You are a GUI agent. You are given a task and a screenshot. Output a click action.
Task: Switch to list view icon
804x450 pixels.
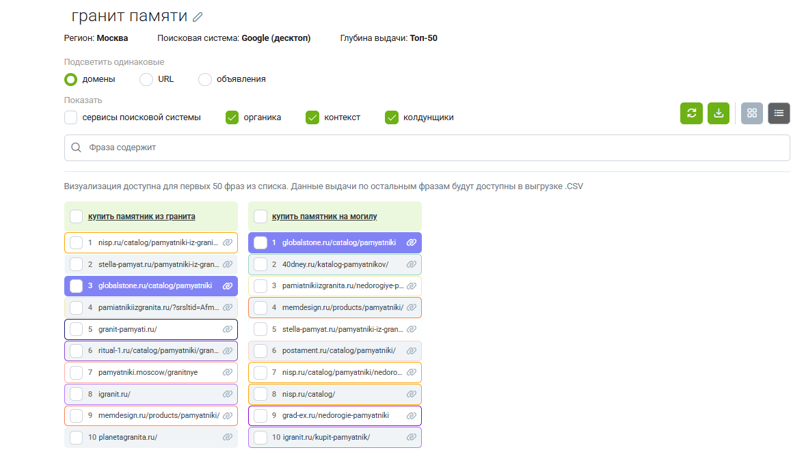779,113
